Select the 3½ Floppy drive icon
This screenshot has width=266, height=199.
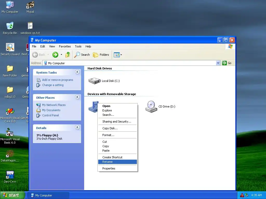[x=93, y=106]
